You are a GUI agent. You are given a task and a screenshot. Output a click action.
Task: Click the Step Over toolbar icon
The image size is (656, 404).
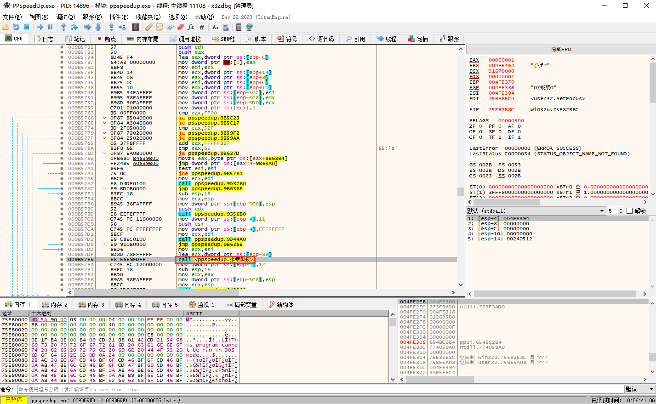pyautogui.click(x=74, y=27)
